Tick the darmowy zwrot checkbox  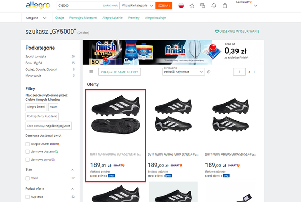pos(28,160)
